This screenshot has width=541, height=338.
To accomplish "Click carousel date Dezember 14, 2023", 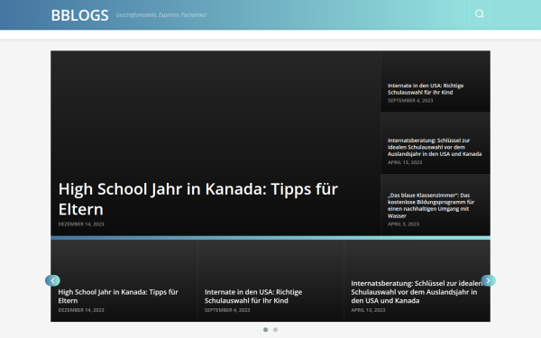I will (81, 310).
